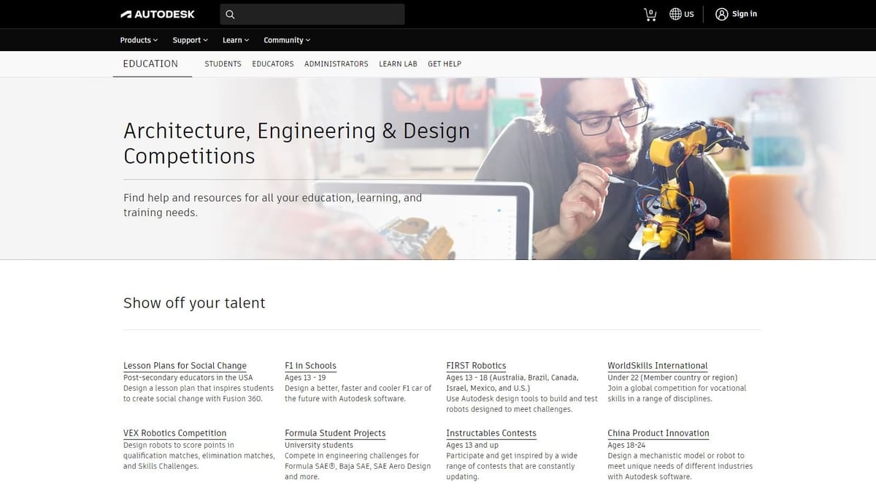Click the Show off your talent heading
876x493 pixels.
[194, 303]
